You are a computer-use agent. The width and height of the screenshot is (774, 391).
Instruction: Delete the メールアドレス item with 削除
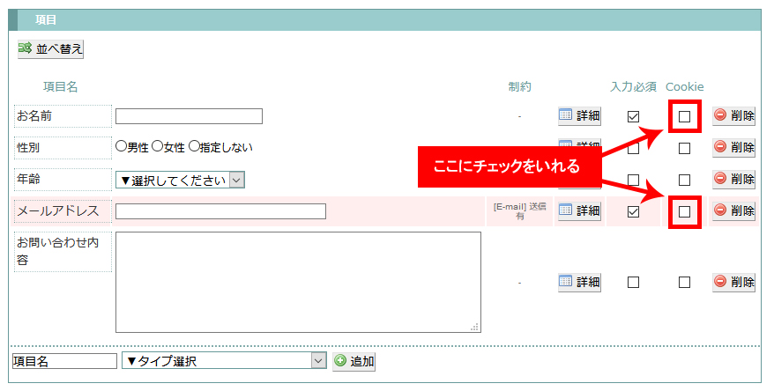pos(733,211)
